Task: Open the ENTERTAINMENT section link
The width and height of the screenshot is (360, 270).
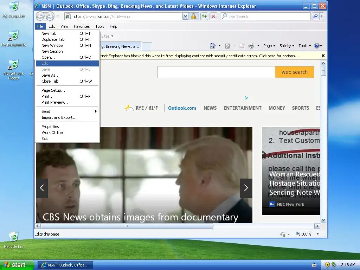Action: pos(243,108)
